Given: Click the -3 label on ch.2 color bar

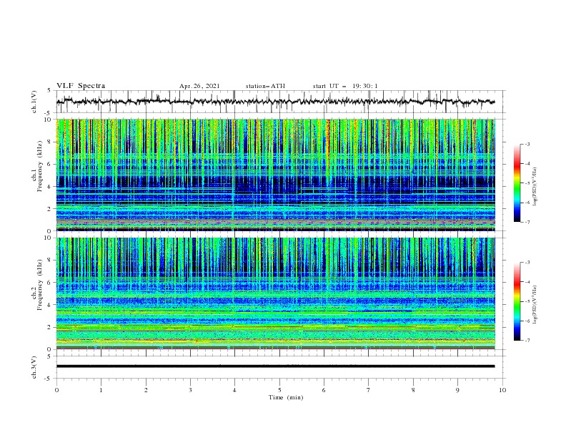Looking at the screenshot, I should click(x=527, y=263).
